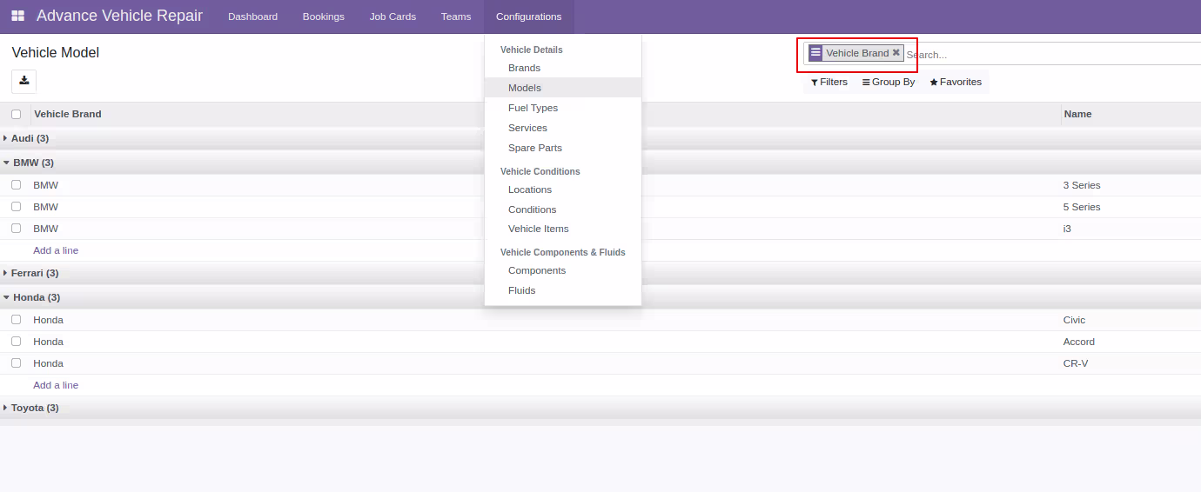Open the Group By dropdown
Screen dimensions: 1201x492
(x=889, y=82)
